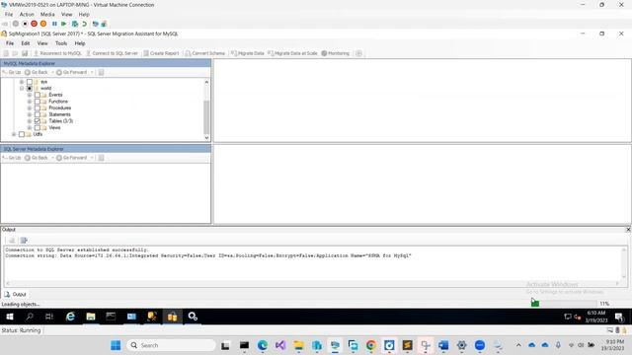Open the SSMA Edit menu

pos(26,43)
